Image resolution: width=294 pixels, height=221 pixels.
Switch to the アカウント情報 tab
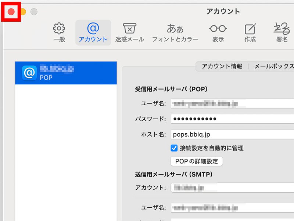222,66
